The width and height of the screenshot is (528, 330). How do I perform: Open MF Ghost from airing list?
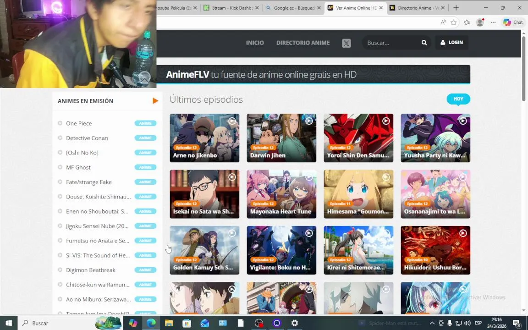[x=78, y=167]
